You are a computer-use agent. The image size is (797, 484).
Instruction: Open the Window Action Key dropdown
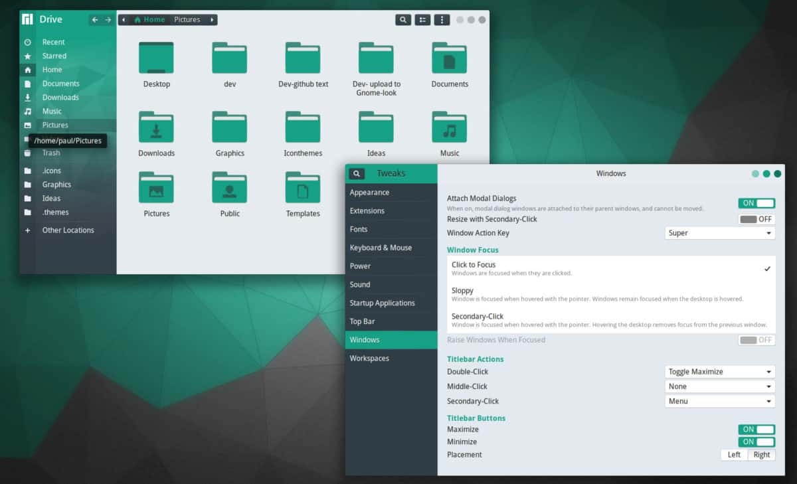(x=720, y=232)
